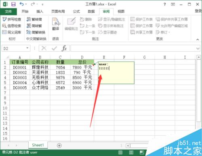Click horizontal scrollbar left arrow

click(x=128, y=145)
